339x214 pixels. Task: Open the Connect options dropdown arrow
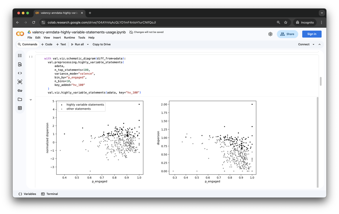coord(313,44)
